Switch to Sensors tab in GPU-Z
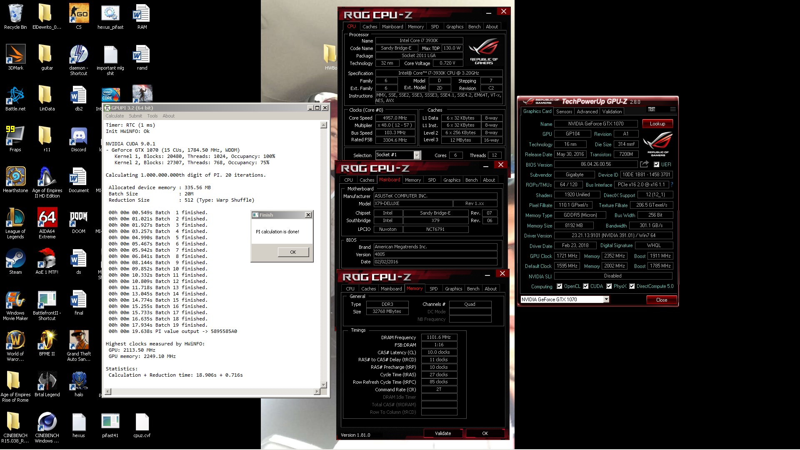800x450 pixels. [x=564, y=112]
